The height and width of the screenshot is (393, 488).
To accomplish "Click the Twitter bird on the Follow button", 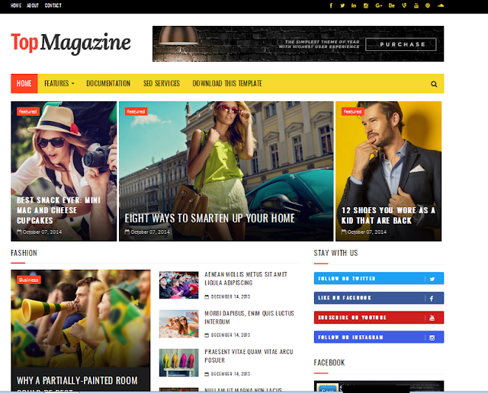I will 432,279.
